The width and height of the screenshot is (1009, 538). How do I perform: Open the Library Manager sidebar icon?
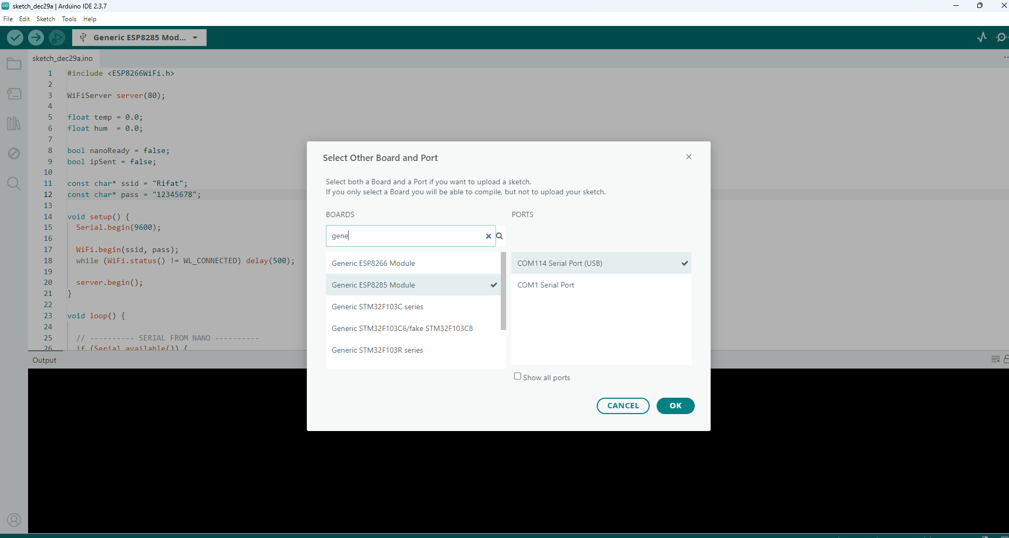click(14, 124)
